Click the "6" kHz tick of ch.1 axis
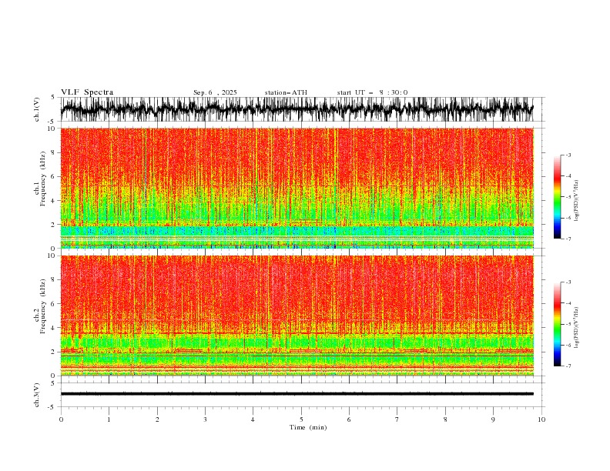The image size is (610, 471). tap(53, 176)
